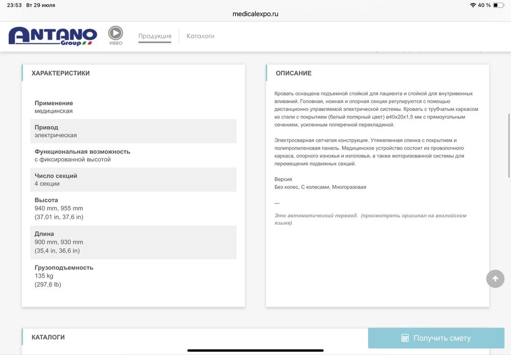Tap the calculator icon on quote button
511x355 pixels.
pyautogui.click(x=405, y=338)
